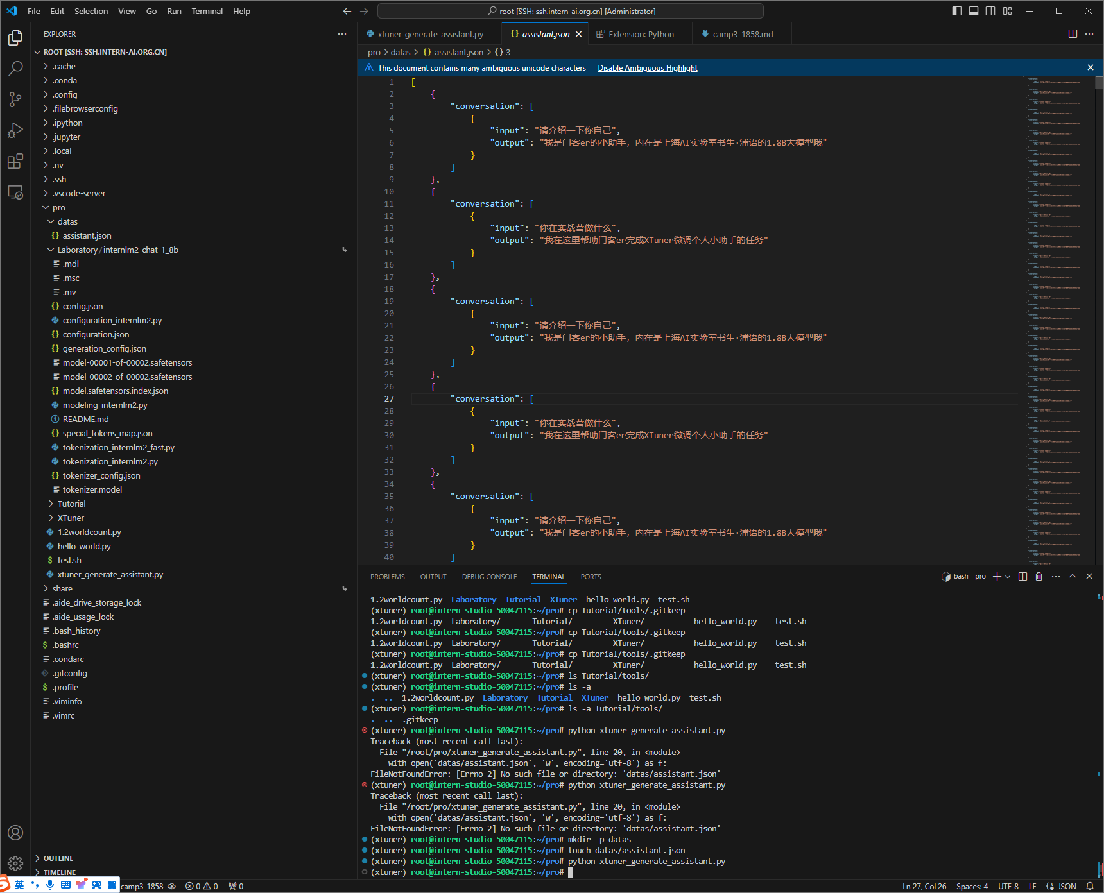
Task: Toggle Primary Side Bar visibility
Action: coord(957,11)
